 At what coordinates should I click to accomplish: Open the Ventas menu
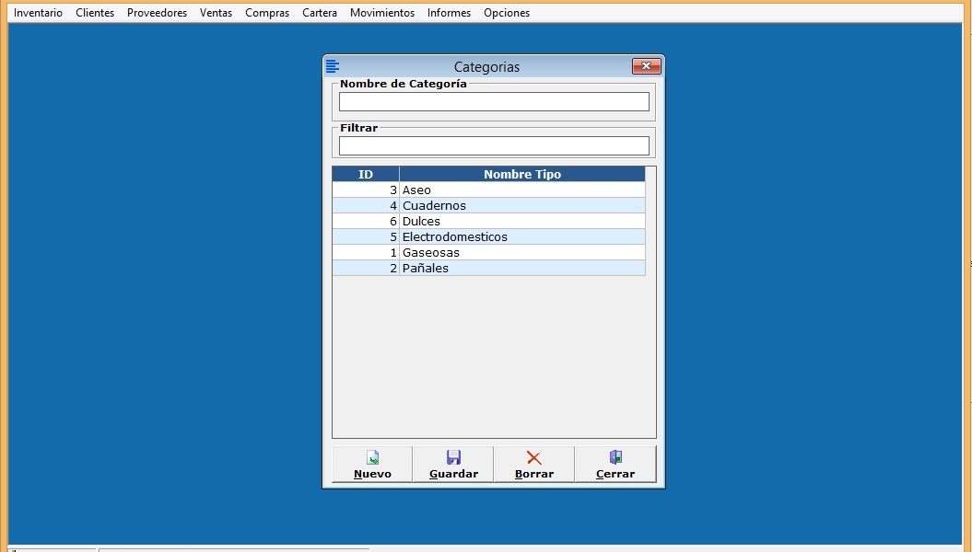(x=216, y=13)
